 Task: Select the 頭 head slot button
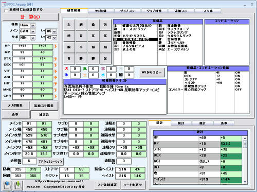pyautogui.click(x=69, y=36)
